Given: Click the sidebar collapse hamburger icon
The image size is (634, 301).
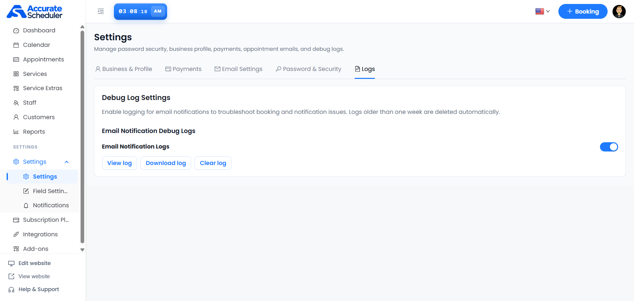Looking at the screenshot, I should (101, 11).
